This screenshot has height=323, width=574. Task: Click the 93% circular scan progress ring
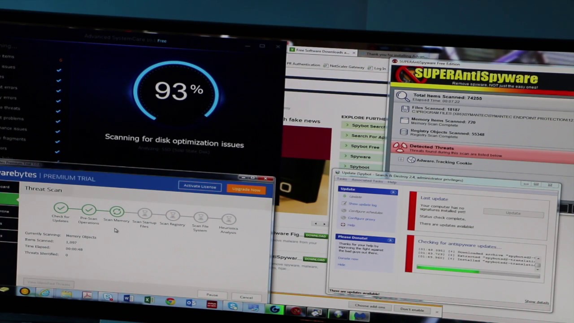[176, 90]
